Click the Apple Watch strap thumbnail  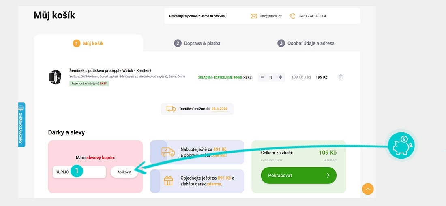pos(55,77)
